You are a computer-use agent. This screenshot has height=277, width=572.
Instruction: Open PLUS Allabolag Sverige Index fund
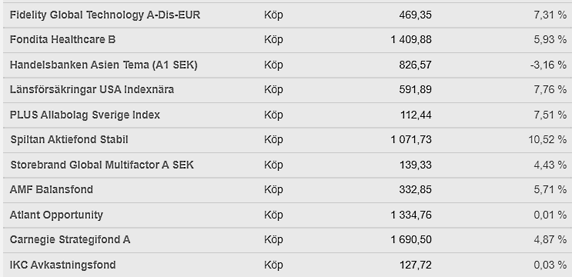[85, 115]
